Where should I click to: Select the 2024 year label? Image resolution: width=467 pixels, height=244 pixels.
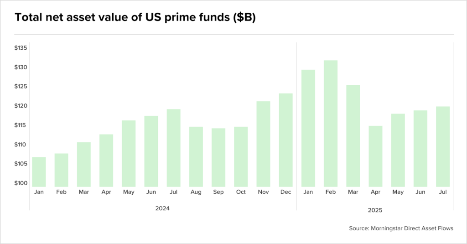point(162,208)
